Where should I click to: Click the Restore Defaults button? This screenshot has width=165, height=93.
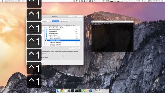pyautogui.click(x=75, y=48)
